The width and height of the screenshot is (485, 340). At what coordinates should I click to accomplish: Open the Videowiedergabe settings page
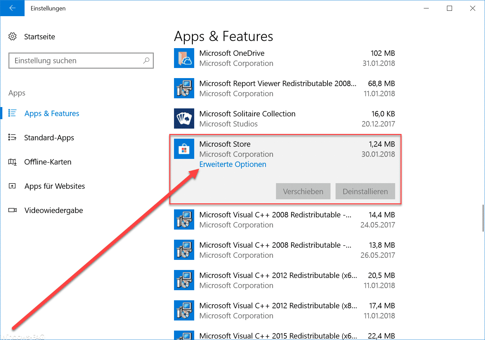54,210
